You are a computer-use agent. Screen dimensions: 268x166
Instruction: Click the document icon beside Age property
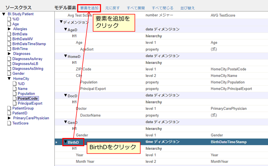tap(9, 24)
